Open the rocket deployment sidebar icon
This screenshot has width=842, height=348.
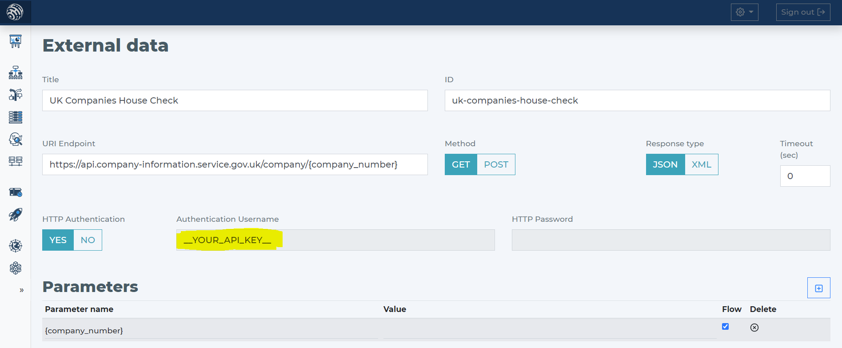coord(16,215)
